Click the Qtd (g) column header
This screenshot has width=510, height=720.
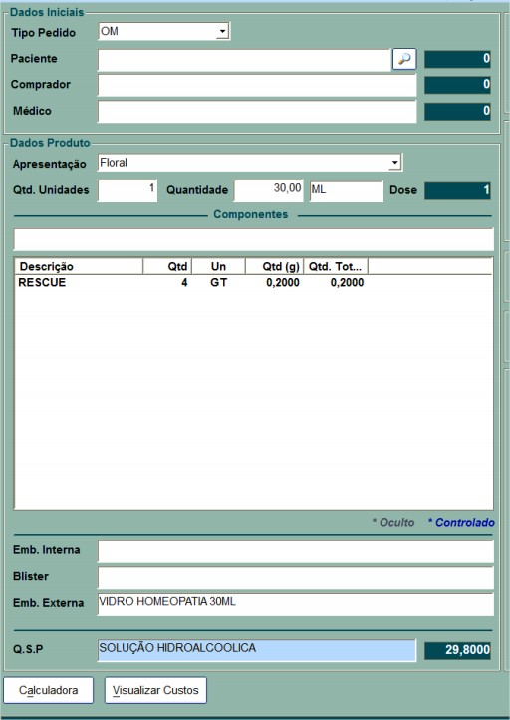274,267
